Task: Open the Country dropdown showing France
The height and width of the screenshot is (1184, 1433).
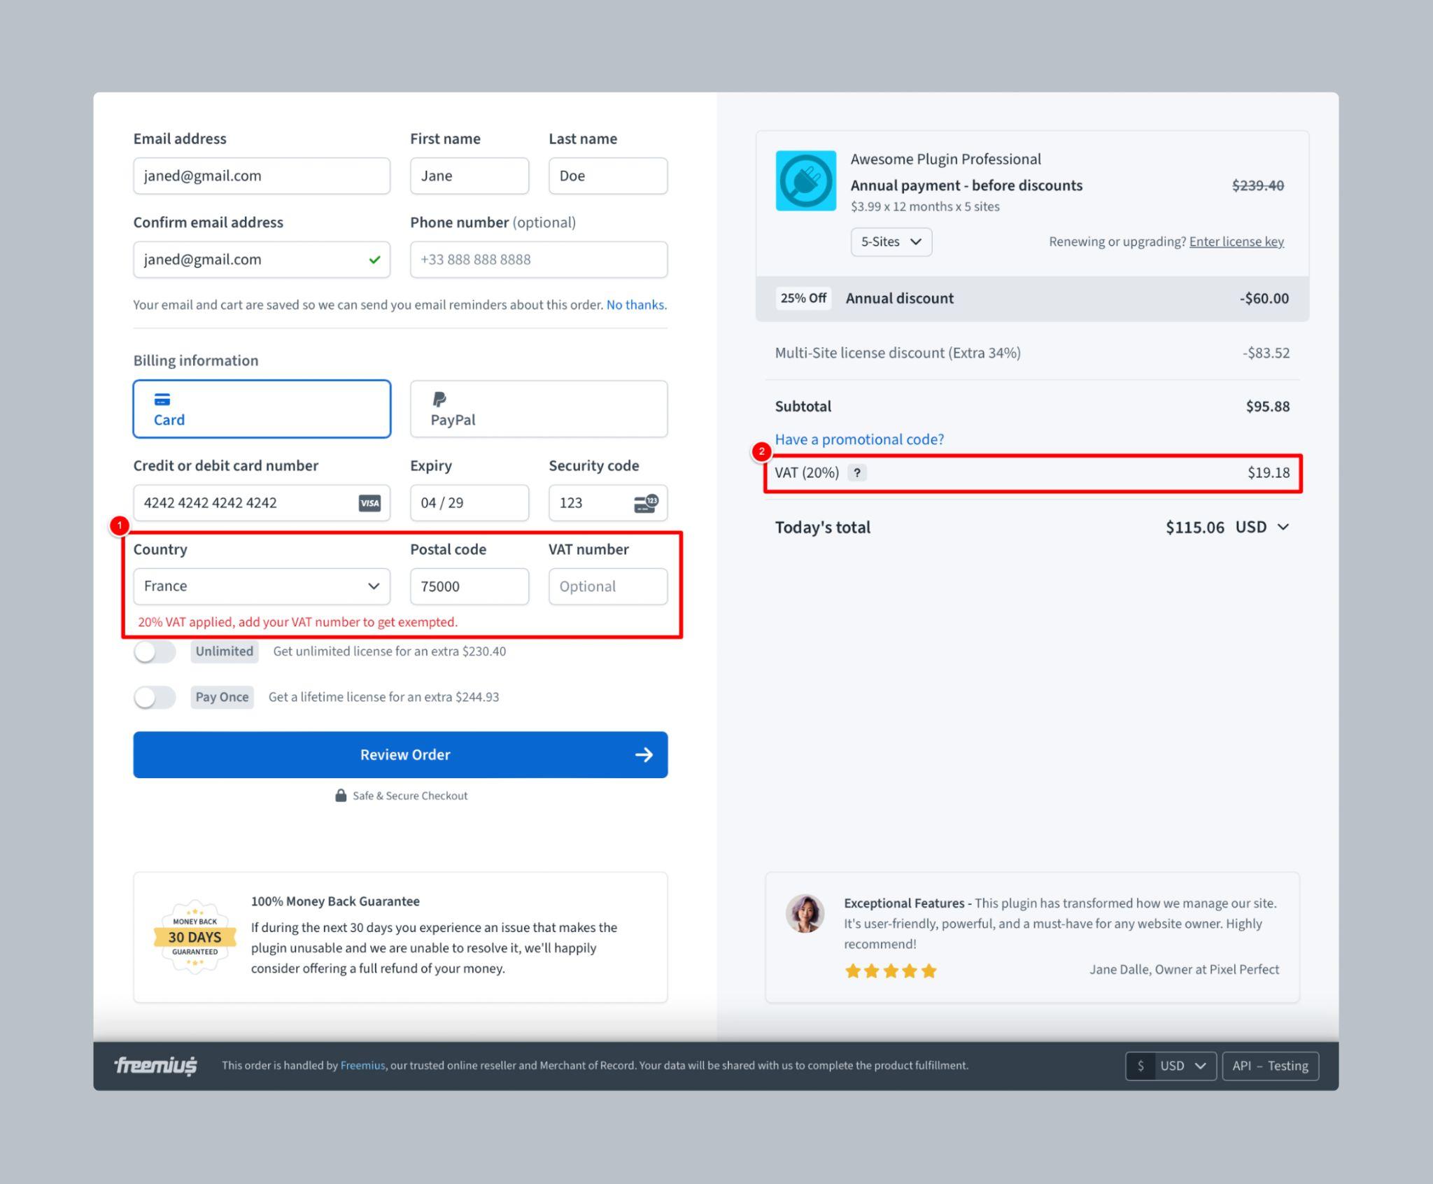Action: pos(262,586)
